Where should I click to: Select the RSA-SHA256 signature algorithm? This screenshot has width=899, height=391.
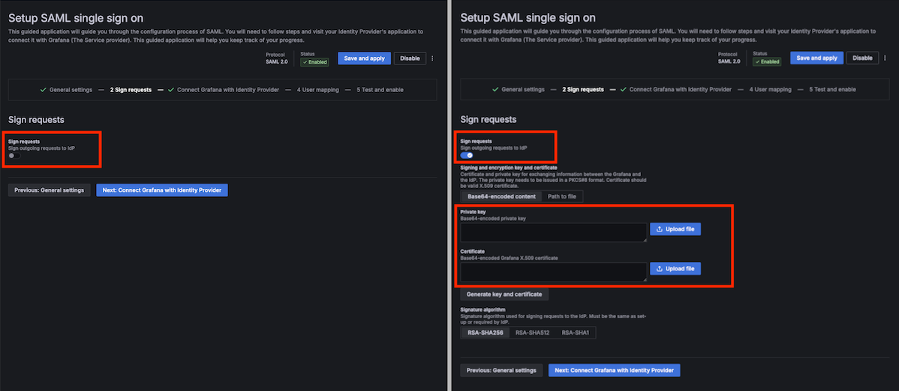click(485, 333)
